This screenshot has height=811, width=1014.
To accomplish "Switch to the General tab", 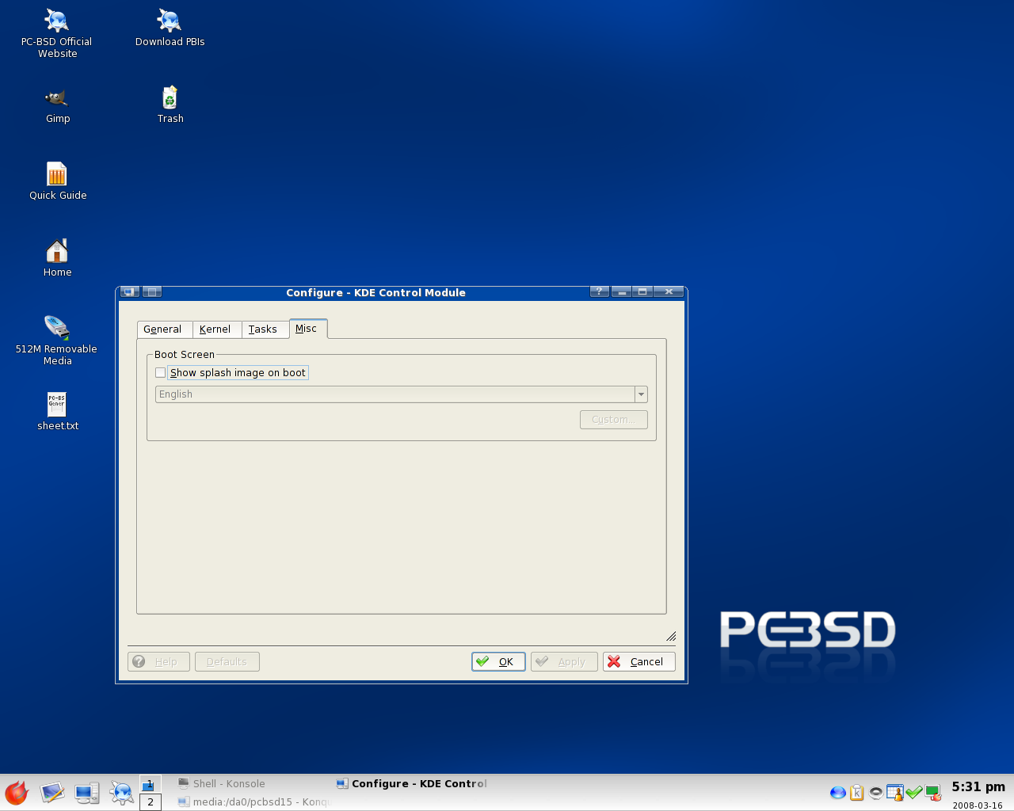I will tap(165, 329).
